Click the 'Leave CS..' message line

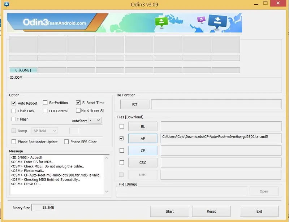pos(26,184)
